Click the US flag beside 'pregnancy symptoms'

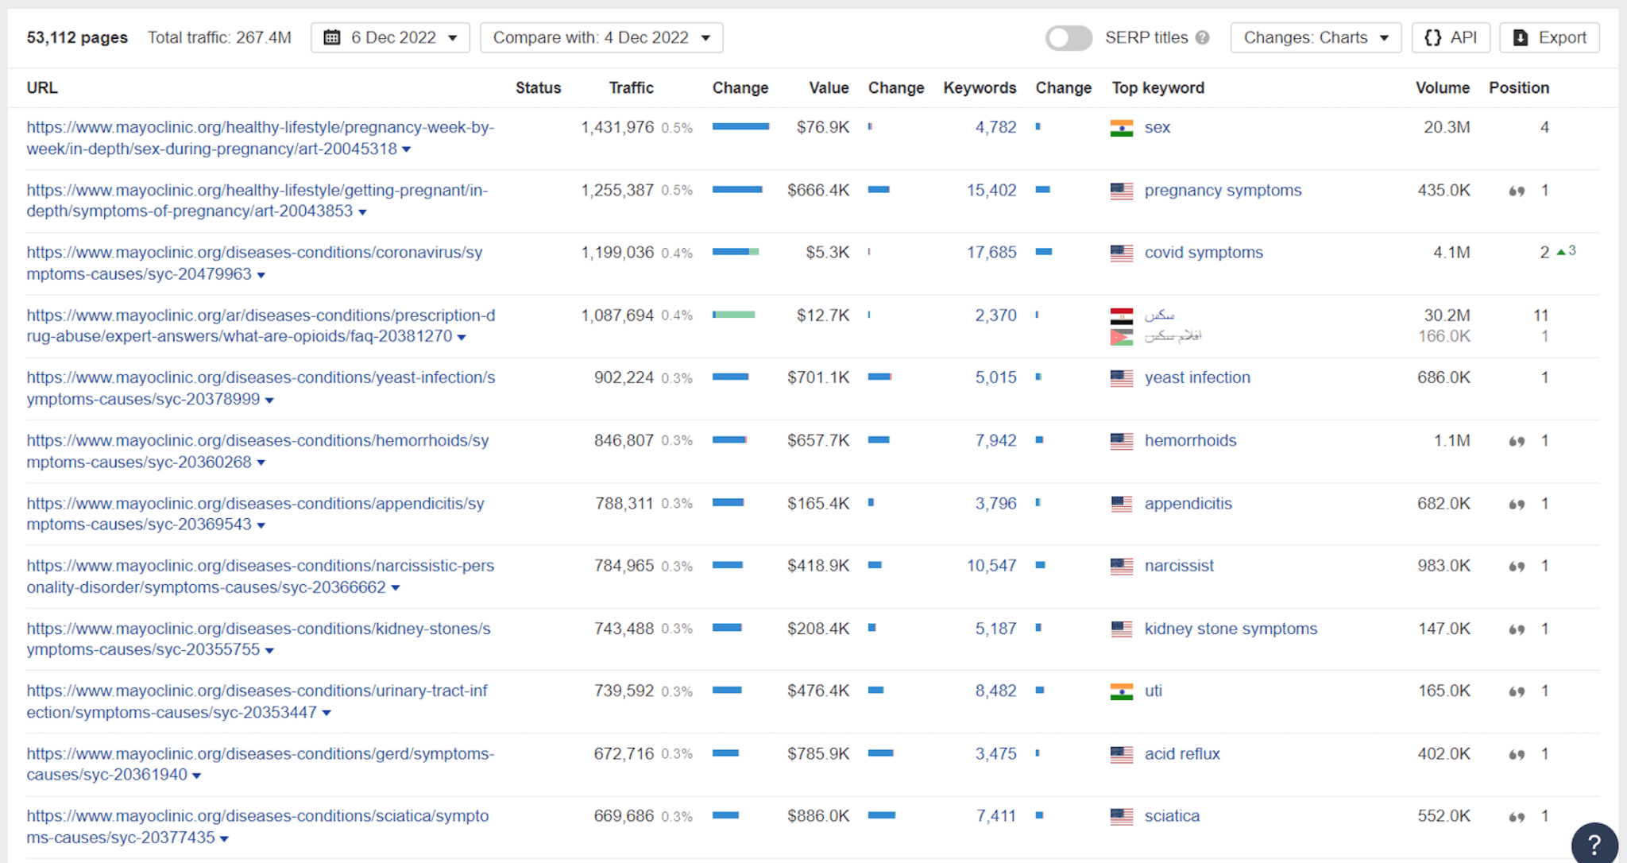click(1122, 191)
